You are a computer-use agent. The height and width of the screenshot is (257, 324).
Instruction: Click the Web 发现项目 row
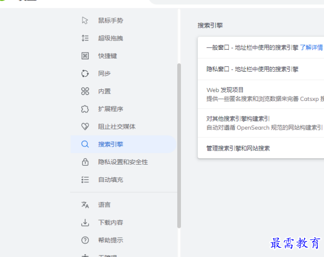[261, 94]
